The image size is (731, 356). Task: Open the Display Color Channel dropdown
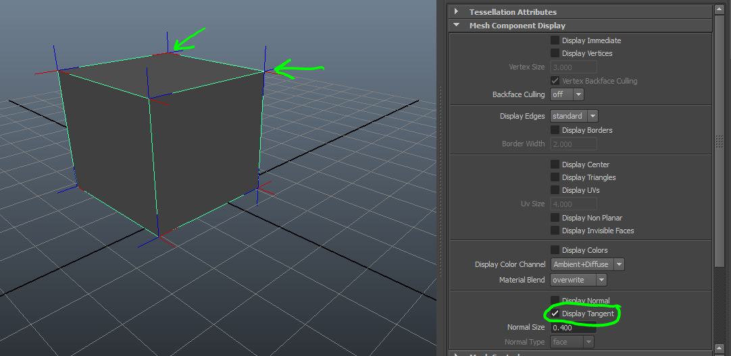point(587,264)
